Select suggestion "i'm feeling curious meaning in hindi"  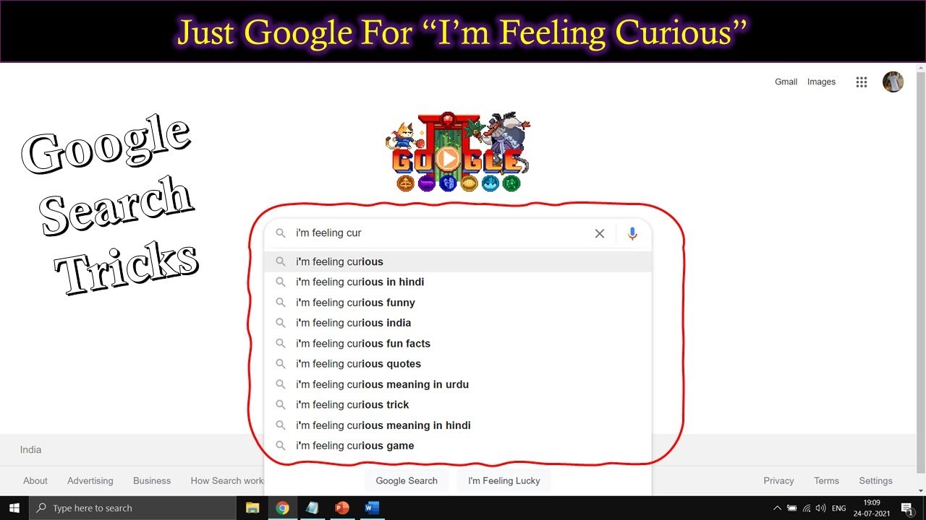pyautogui.click(x=458, y=425)
